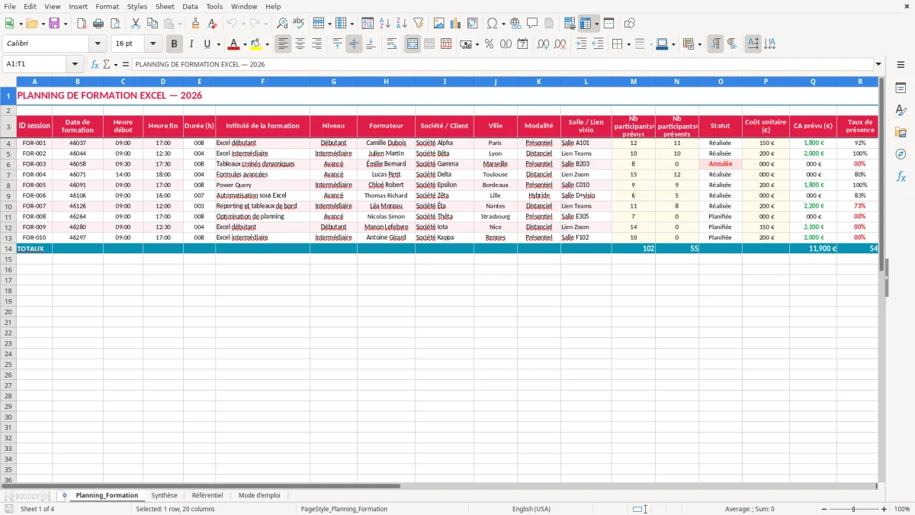The height and width of the screenshot is (515, 915).
Task: Click the yellow background color swatch
Action: (256, 44)
